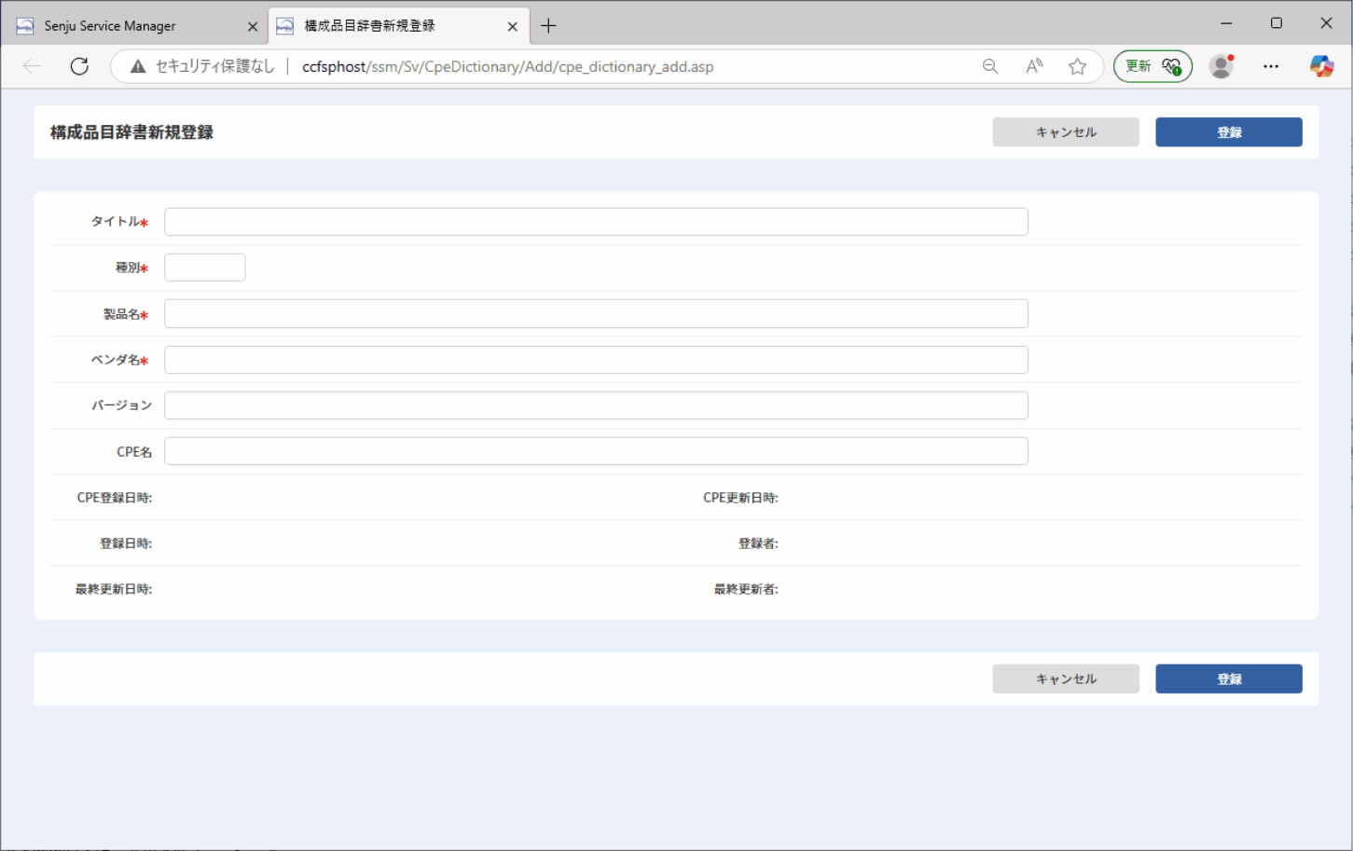Focus the ベンダ名 input field
1353x851 pixels.
596,360
